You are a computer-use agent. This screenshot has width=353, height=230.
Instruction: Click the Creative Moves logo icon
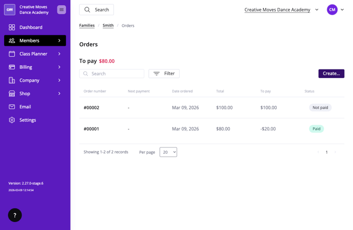point(9,9)
